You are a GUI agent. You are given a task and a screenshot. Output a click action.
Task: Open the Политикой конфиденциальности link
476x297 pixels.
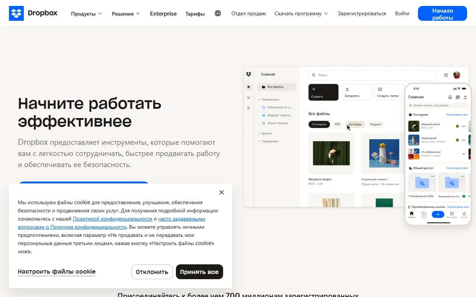[113, 219]
